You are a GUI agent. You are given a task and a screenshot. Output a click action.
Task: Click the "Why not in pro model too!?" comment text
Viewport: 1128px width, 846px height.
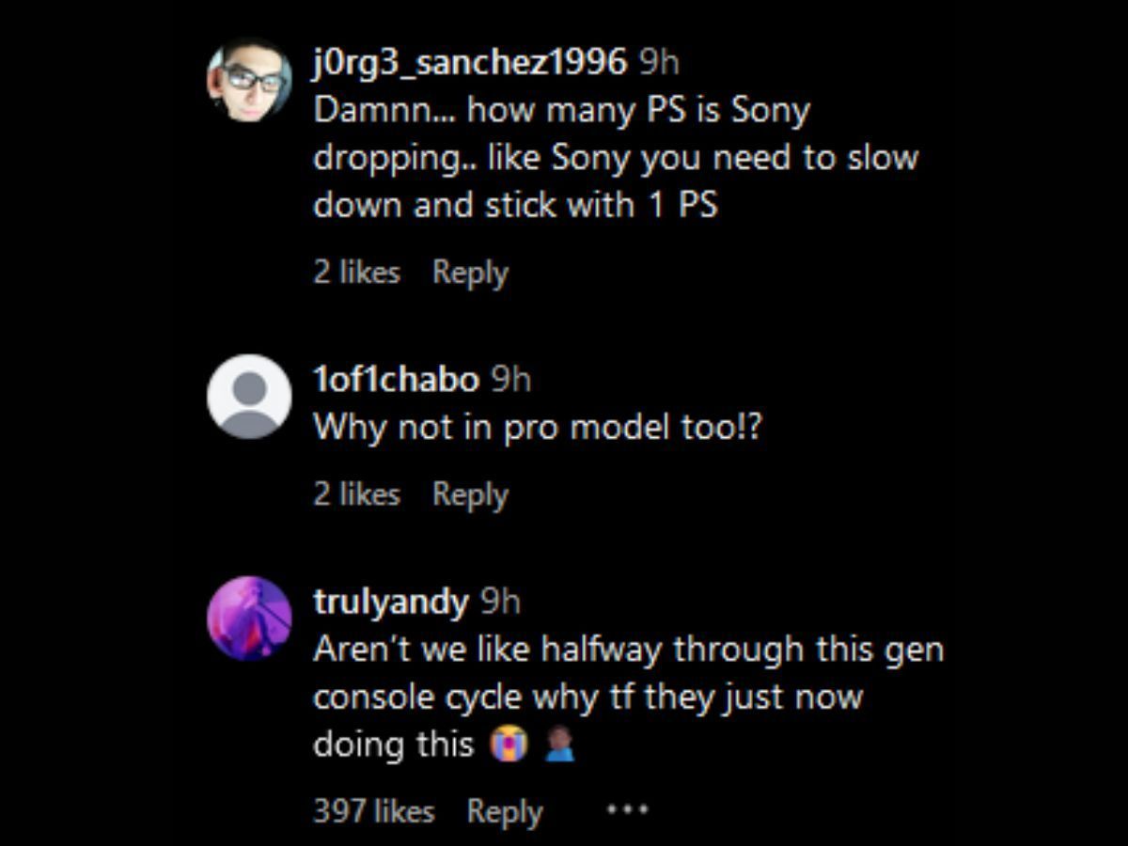click(x=538, y=428)
